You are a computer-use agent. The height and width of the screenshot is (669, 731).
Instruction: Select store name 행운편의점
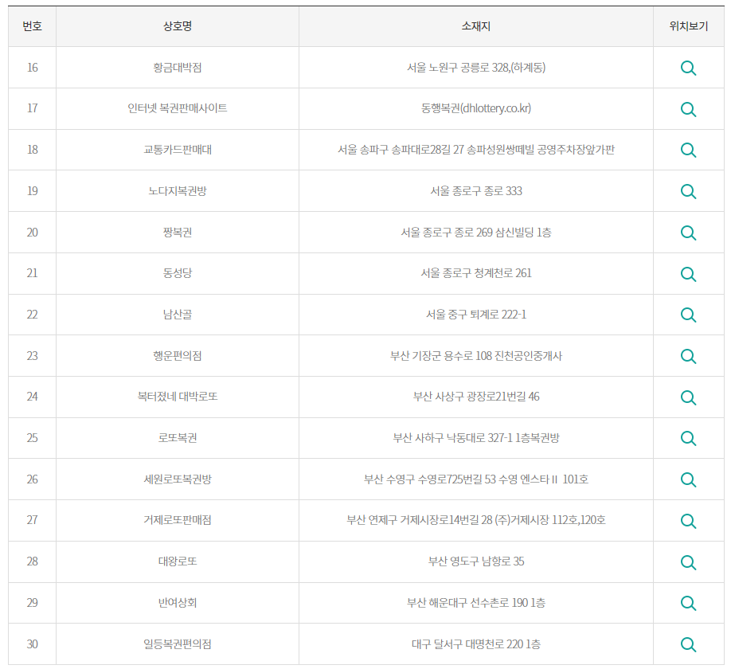(177, 356)
